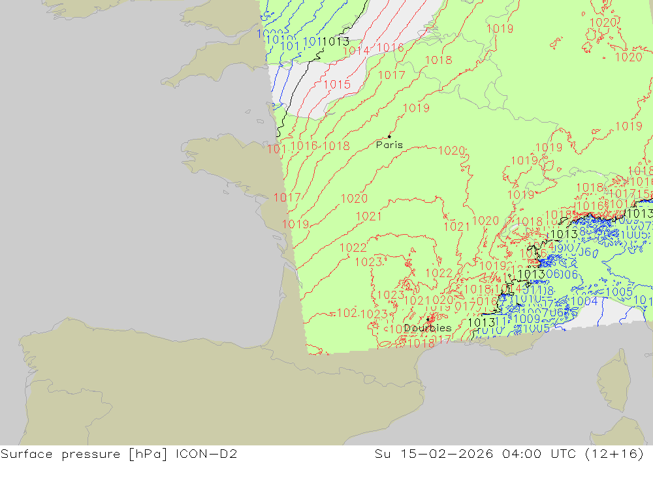Click the Dourbies location dot marker
Image resolution: width=653 pixels, height=478 pixels.
click(x=428, y=320)
